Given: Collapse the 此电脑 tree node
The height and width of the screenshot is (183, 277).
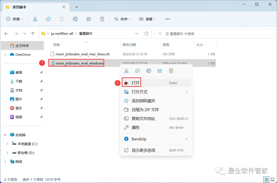Looking at the screenshot, I should 5,135.
